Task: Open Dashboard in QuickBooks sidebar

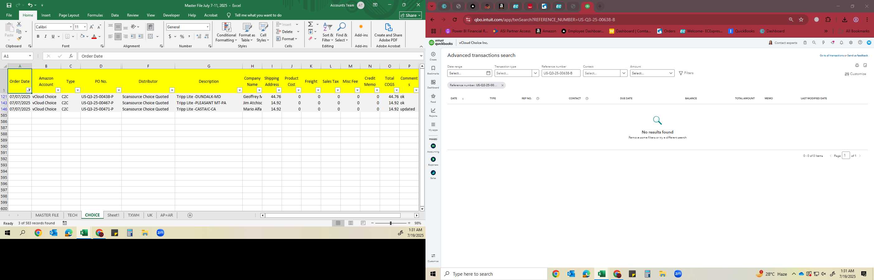Action: pos(433,84)
